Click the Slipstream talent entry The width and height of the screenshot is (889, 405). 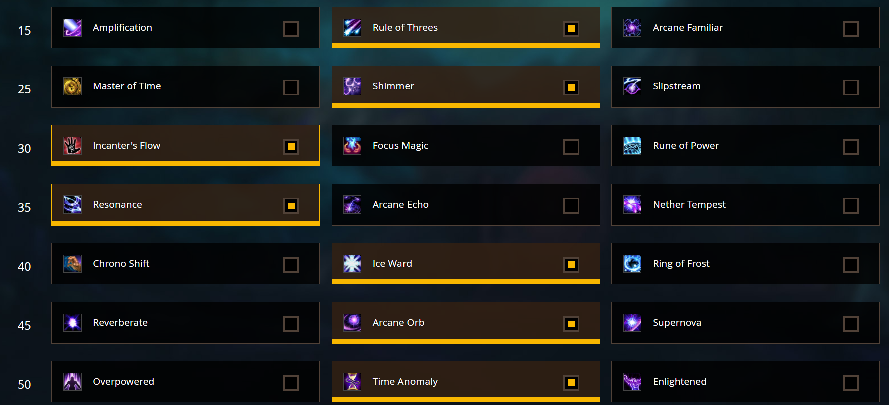pyautogui.click(x=746, y=86)
